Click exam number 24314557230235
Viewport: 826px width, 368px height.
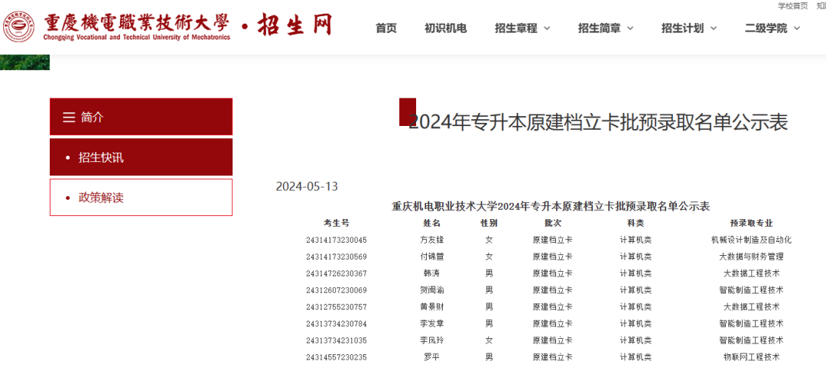point(336,357)
